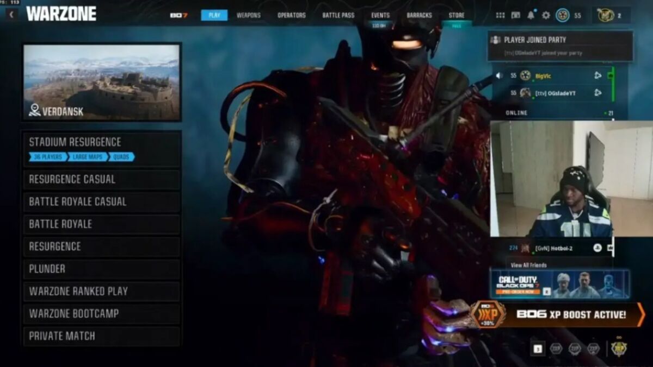
Task: Click the back arrow beside the Warzone logo
Action: 11,14
